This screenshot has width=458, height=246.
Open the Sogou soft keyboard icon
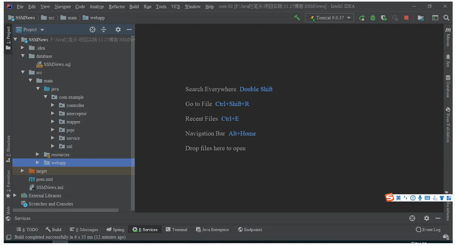coord(427,198)
